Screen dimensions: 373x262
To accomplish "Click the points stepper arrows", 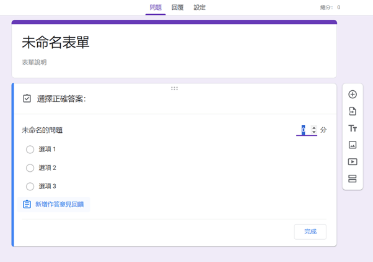I will (314, 130).
